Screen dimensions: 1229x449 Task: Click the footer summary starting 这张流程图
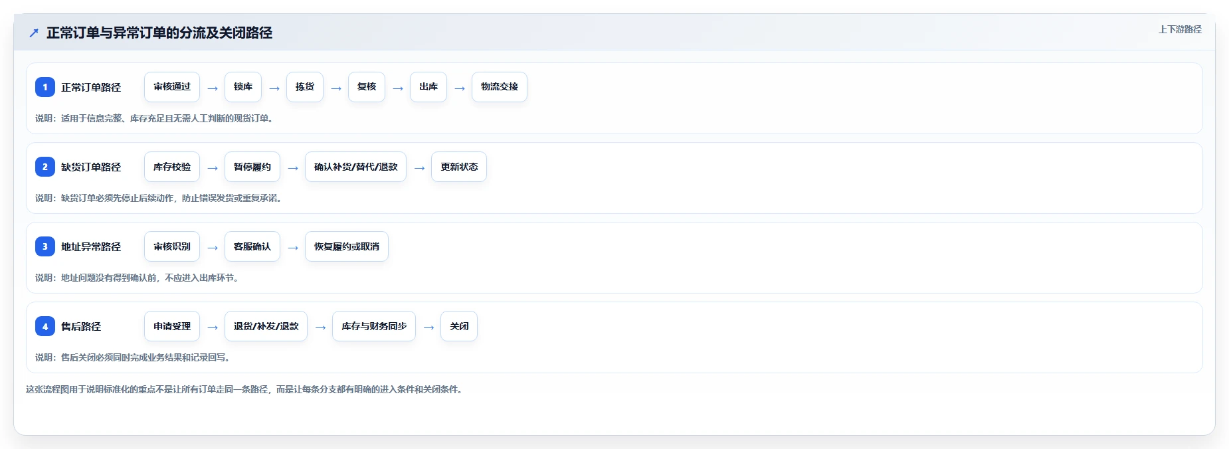coord(244,389)
